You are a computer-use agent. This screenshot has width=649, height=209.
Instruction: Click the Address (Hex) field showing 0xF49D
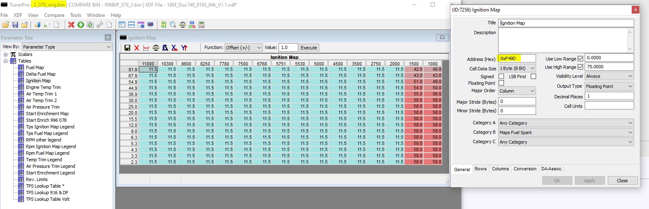[x=517, y=59]
